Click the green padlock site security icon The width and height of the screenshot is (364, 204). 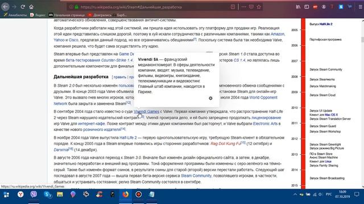[x=77, y=7]
